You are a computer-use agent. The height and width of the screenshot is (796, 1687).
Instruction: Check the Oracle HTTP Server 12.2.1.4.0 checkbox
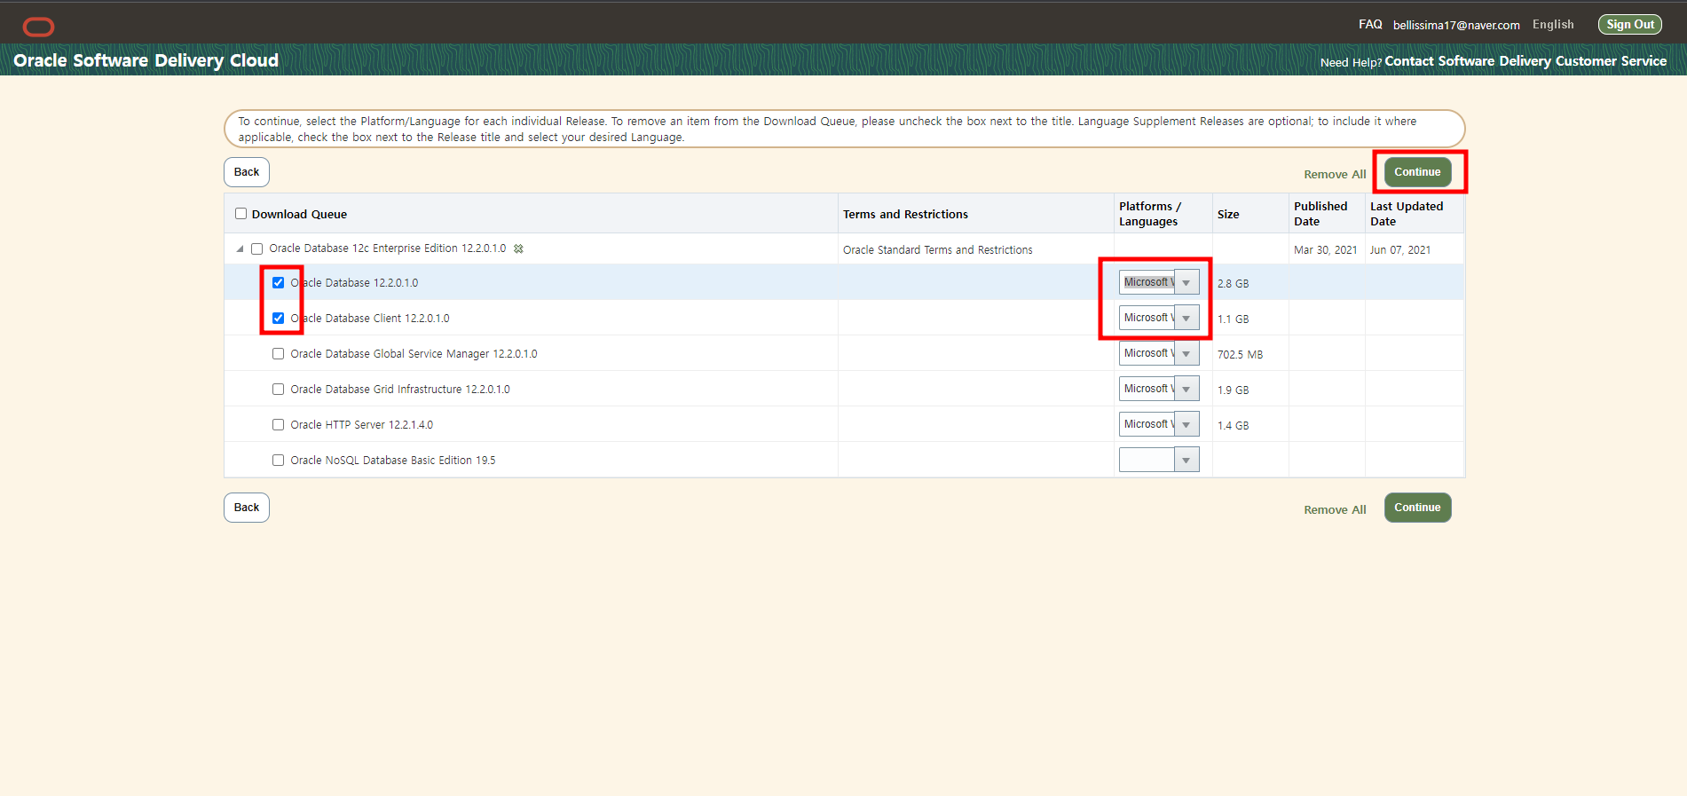click(x=279, y=425)
